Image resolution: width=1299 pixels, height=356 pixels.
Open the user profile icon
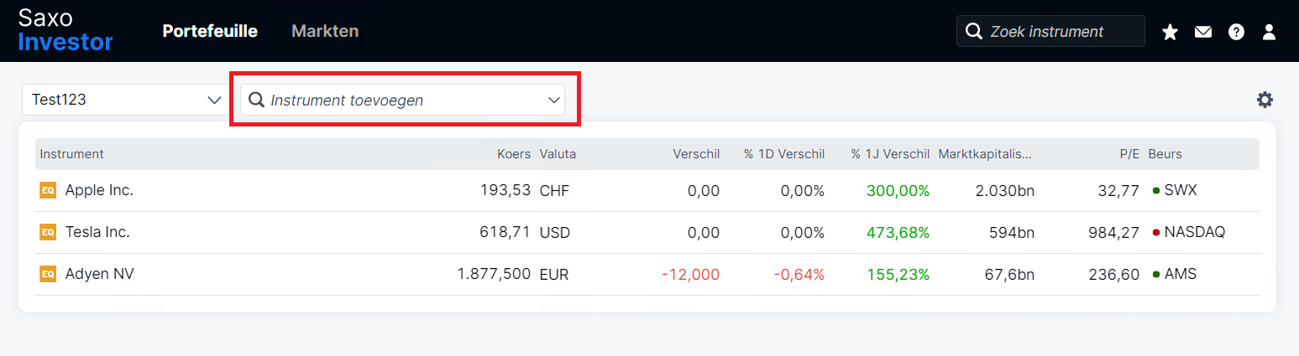[x=1269, y=32]
